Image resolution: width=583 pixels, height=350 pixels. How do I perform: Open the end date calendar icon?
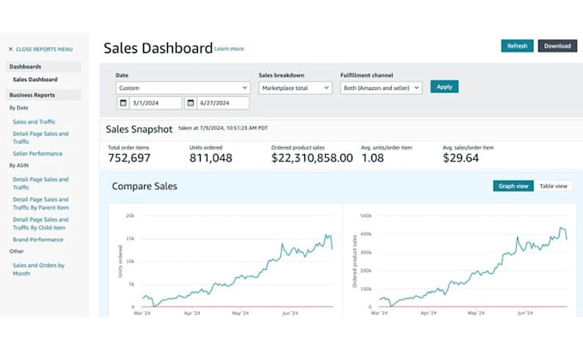(x=190, y=103)
